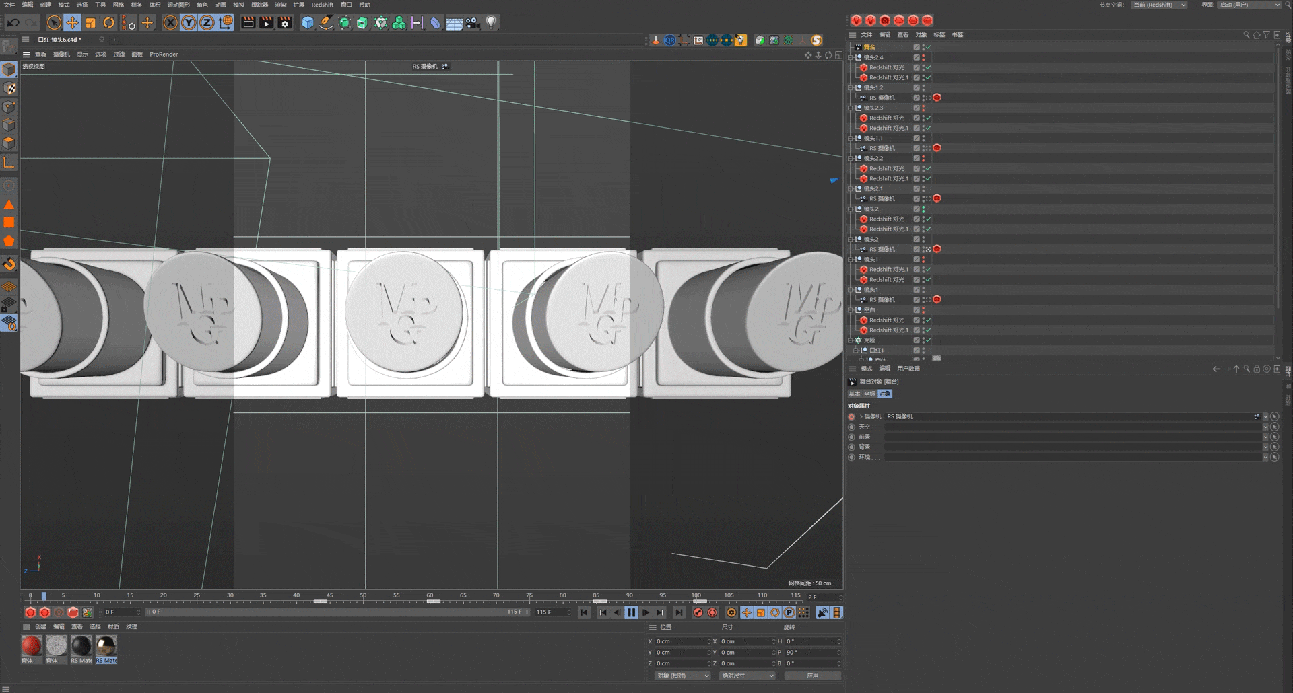
Task: Click the Object Manager home icon
Action: tap(1257, 35)
